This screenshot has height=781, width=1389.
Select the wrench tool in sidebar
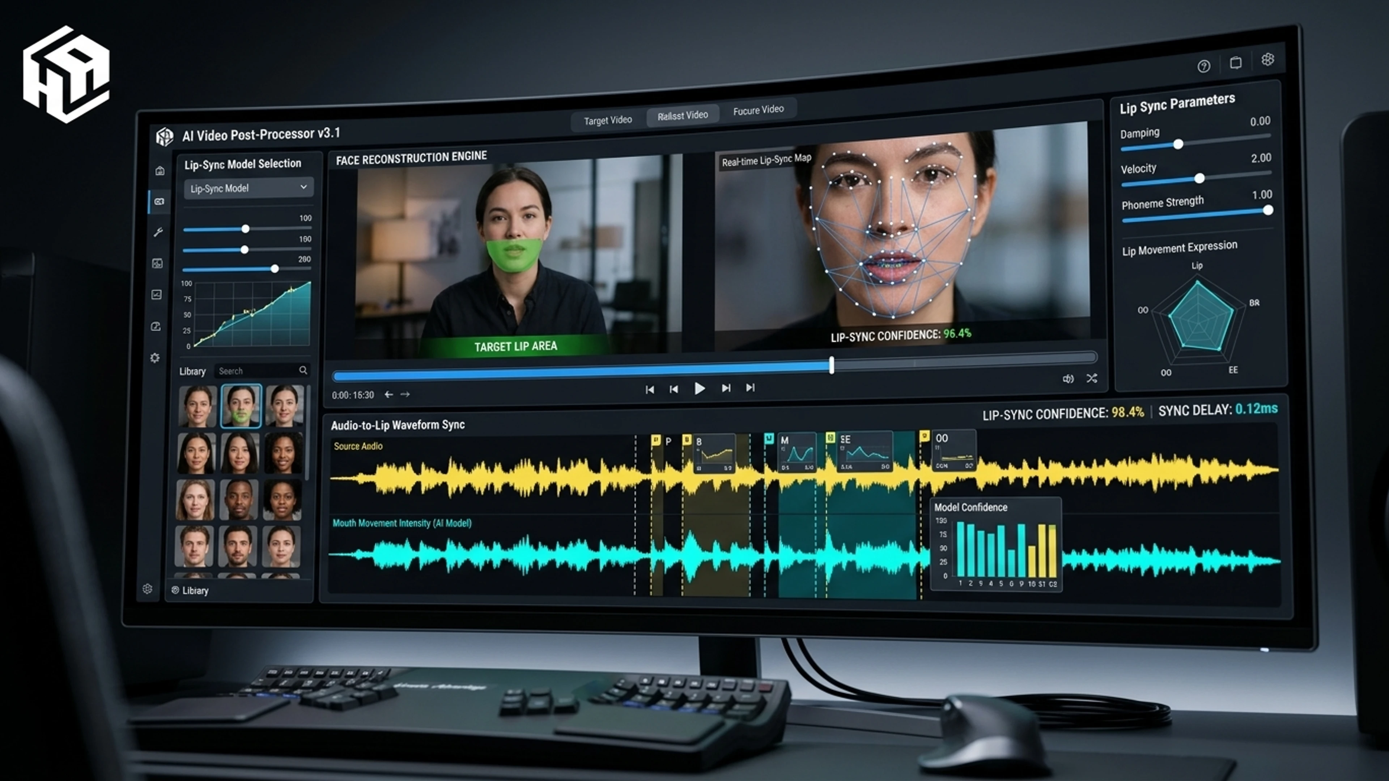[x=158, y=232]
